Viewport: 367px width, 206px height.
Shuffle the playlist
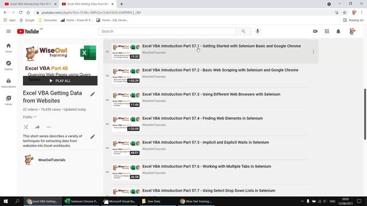coord(26,127)
